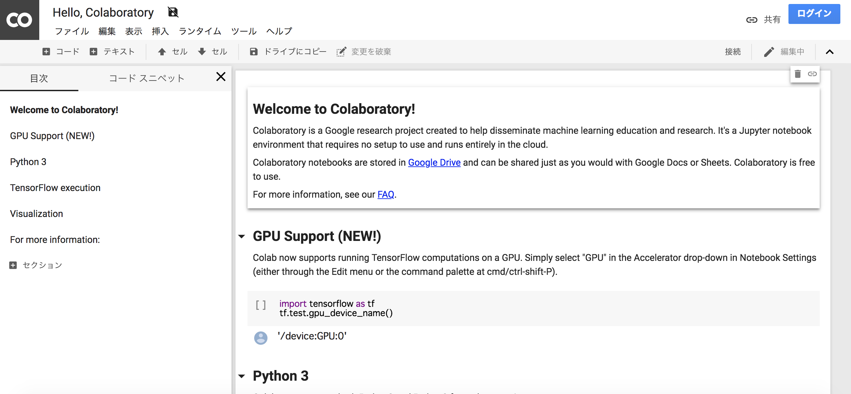Click the blue ログイン button
The image size is (851, 394).
[x=814, y=14]
